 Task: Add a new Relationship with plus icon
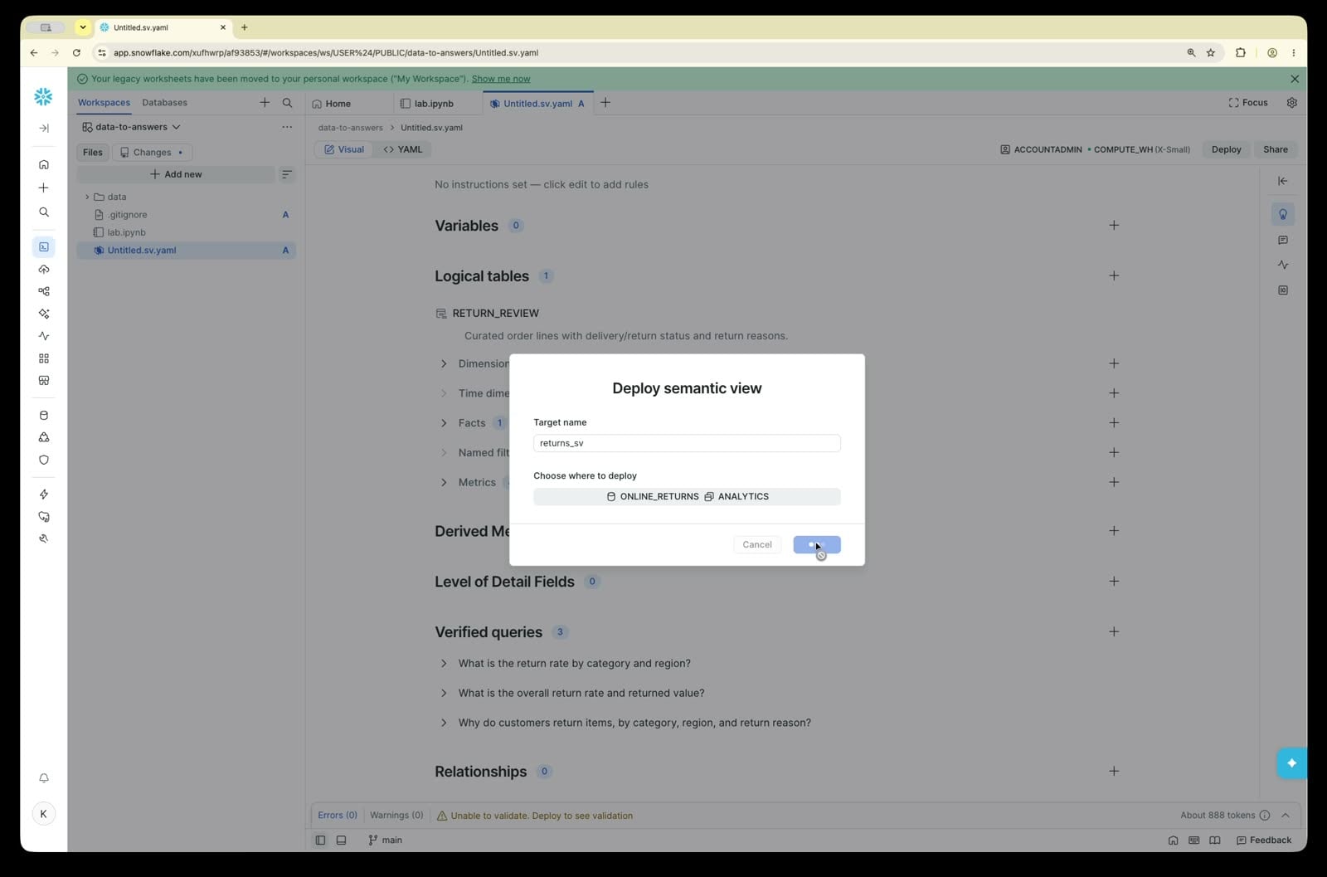click(1114, 772)
